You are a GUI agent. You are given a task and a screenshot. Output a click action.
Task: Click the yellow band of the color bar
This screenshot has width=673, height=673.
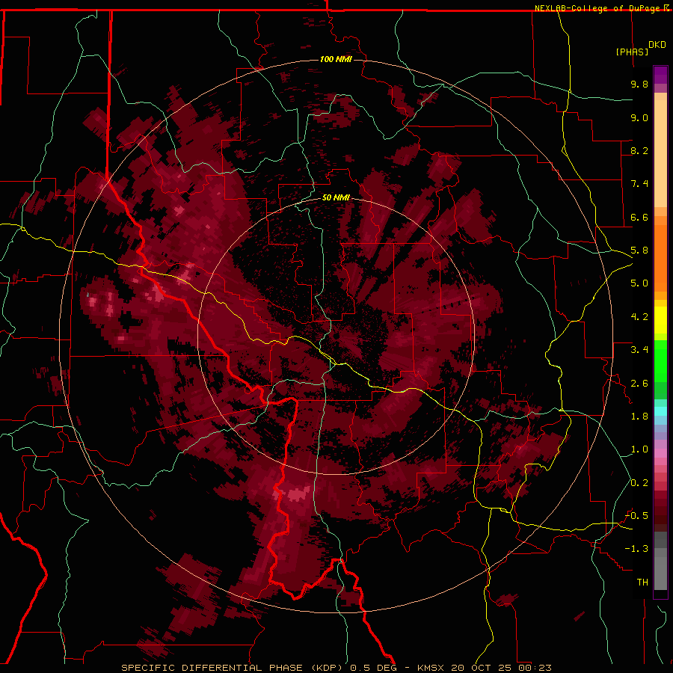coord(660,320)
